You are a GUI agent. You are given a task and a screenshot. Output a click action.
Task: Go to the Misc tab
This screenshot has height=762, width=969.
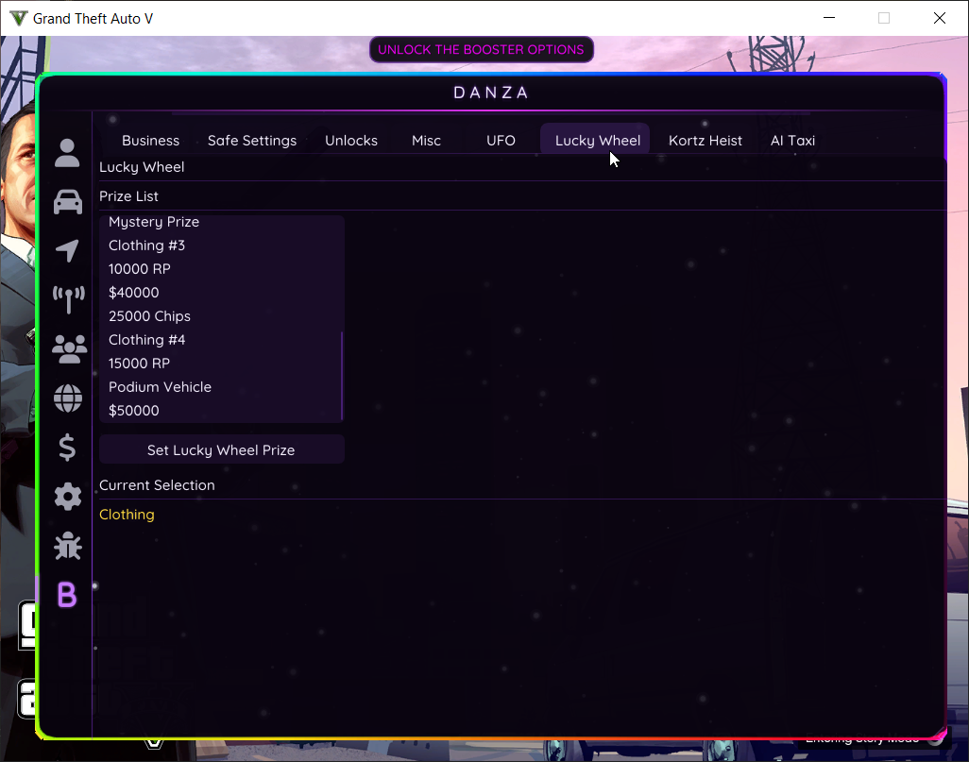tap(426, 141)
